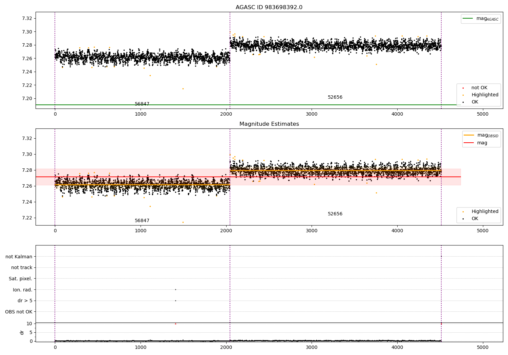Image resolution: width=508 pixels, height=355 pixels.
Task: Click the '3000' x-tick under the top plot
Action: (x=312, y=114)
